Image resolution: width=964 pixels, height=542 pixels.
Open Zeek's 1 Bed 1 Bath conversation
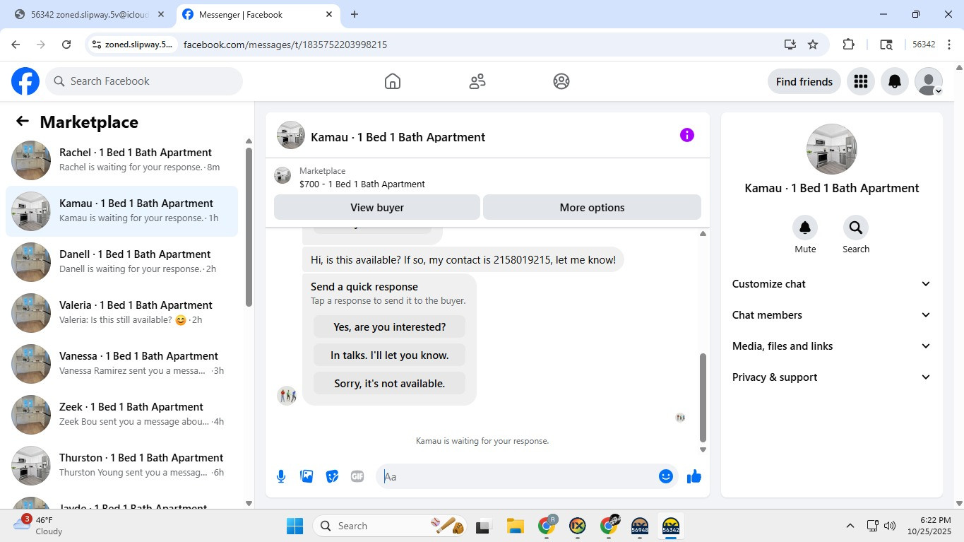(x=121, y=415)
